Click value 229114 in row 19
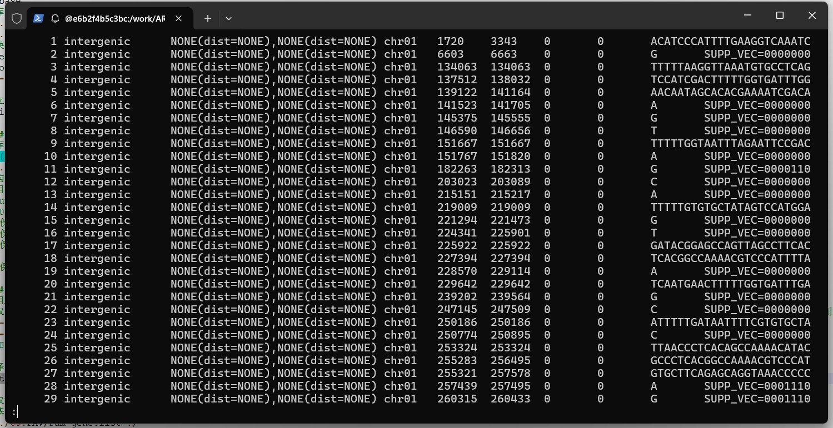The image size is (833, 428). tap(510, 271)
